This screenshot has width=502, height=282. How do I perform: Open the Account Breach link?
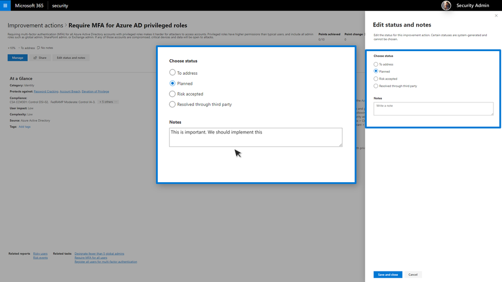click(x=70, y=91)
